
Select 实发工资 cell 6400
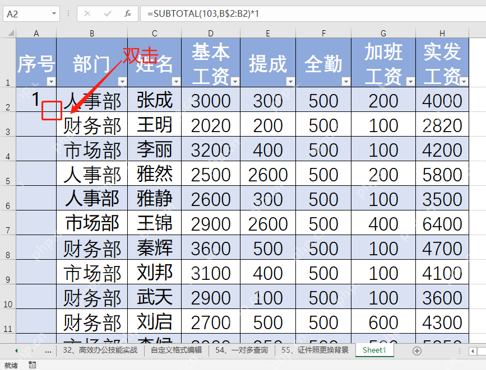click(x=442, y=223)
